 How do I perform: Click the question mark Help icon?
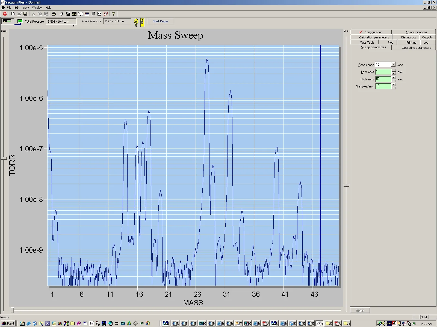tap(114, 14)
